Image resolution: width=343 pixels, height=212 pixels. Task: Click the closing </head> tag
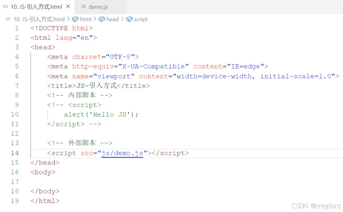click(x=45, y=163)
